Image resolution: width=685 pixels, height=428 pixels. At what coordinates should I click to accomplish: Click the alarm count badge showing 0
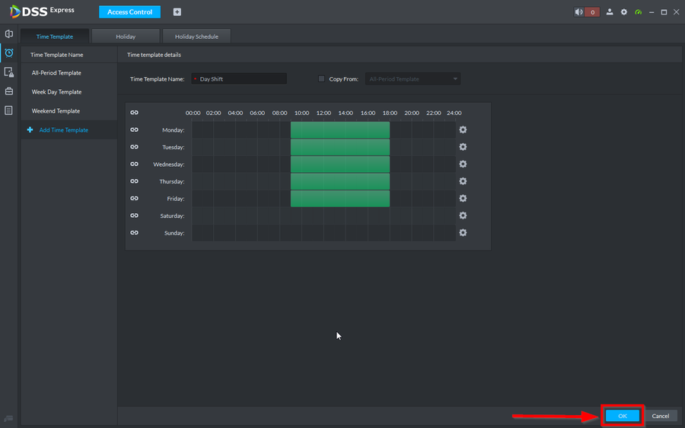pyautogui.click(x=592, y=11)
